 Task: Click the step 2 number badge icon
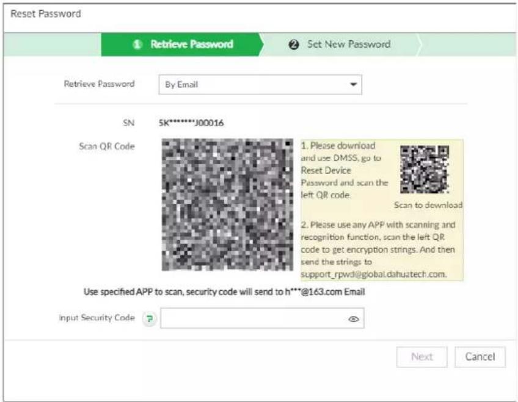coord(294,45)
